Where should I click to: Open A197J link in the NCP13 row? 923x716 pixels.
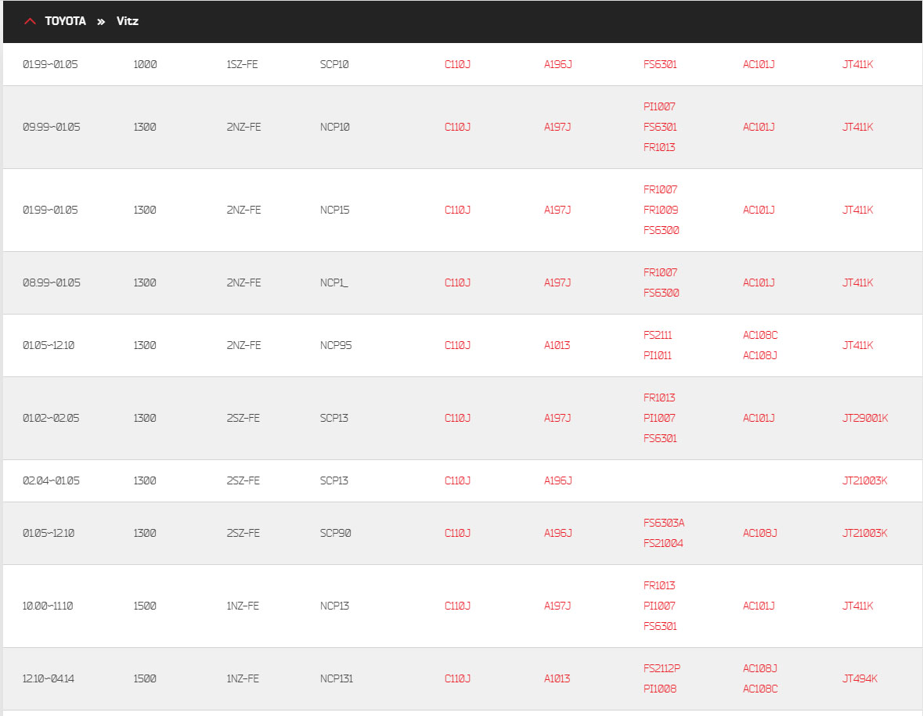[x=557, y=606]
